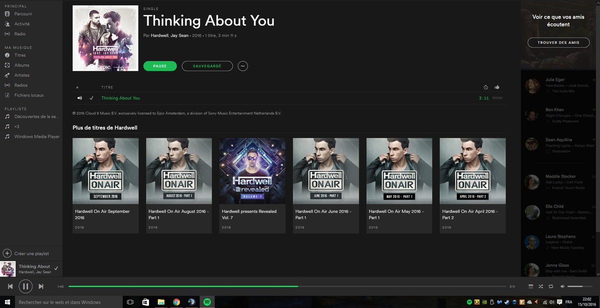Click TROUVER DES AMIS button
Image resolution: width=600 pixels, height=308 pixels.
pos(558,42)
